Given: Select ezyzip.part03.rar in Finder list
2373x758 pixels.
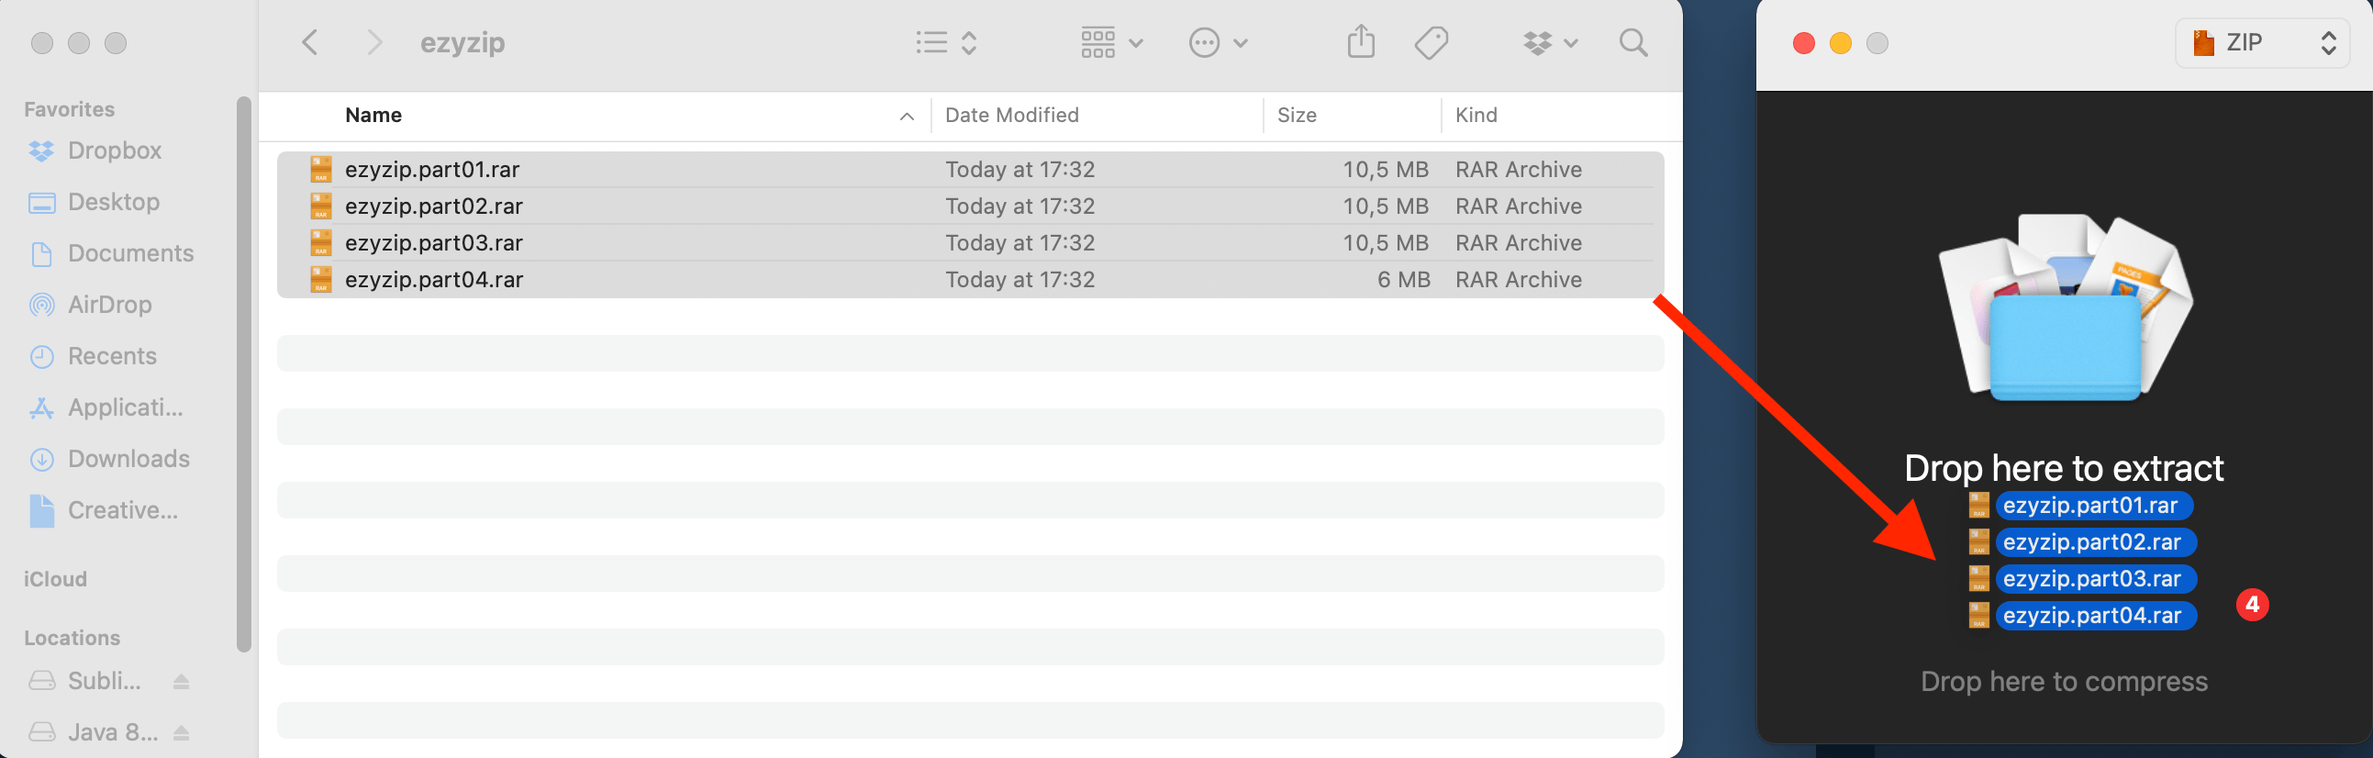Looking at the screenshot, I should coord(970,243).
